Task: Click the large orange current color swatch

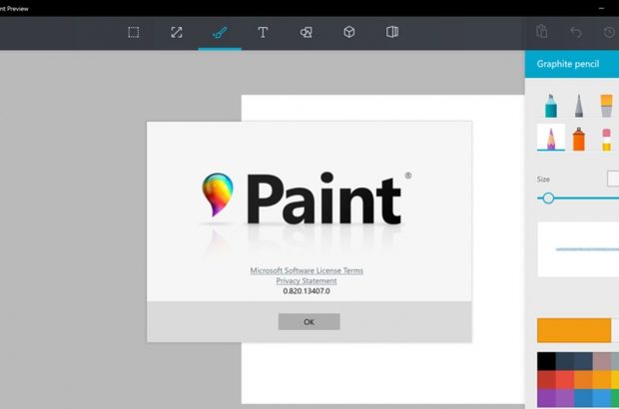Action: (574, 330)
